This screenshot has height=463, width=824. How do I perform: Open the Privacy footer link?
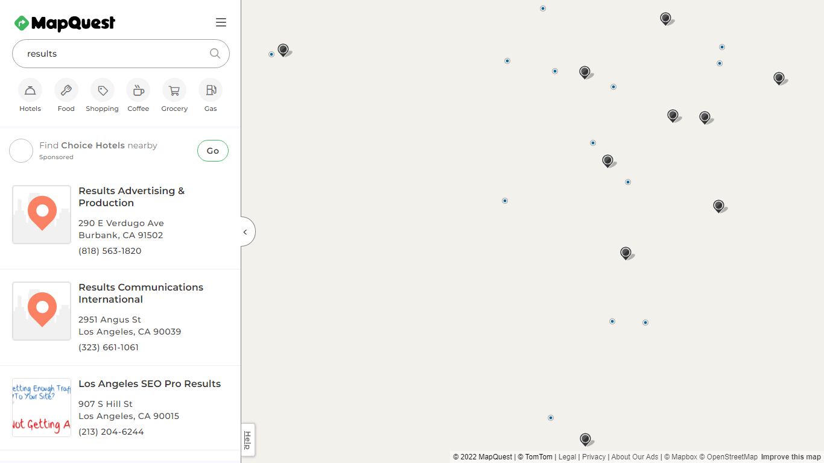[x=594, y=457]
